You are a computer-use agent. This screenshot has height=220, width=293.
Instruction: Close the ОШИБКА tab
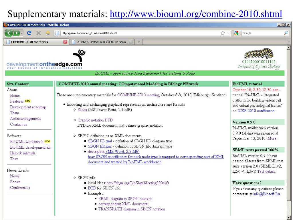pyautogui.click(x=131, y=42)
